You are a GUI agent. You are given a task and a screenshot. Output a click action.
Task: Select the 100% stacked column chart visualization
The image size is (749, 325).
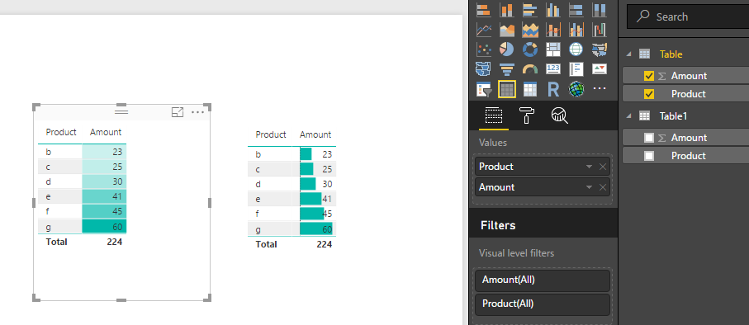point(599,10)
